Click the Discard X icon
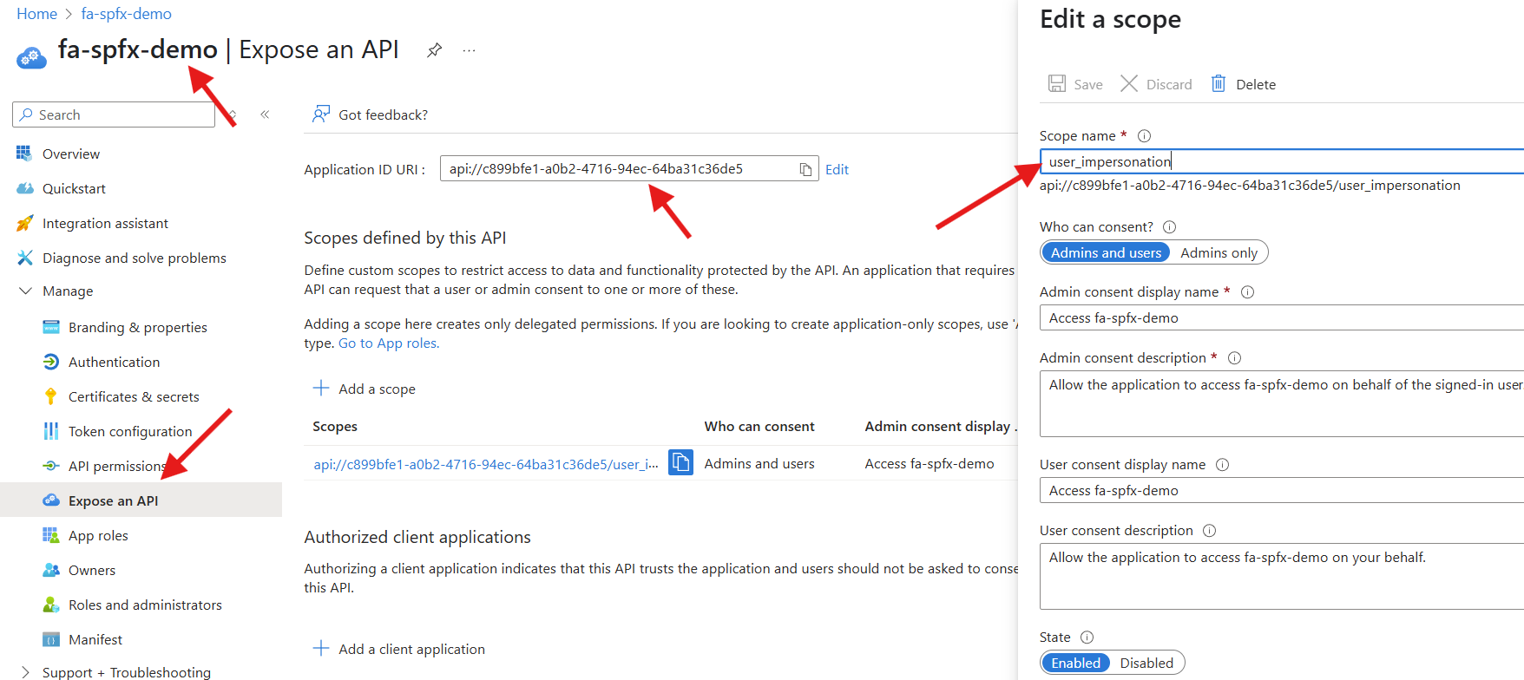Viewport: 1524px width, 680px height. pos(1129,83)
